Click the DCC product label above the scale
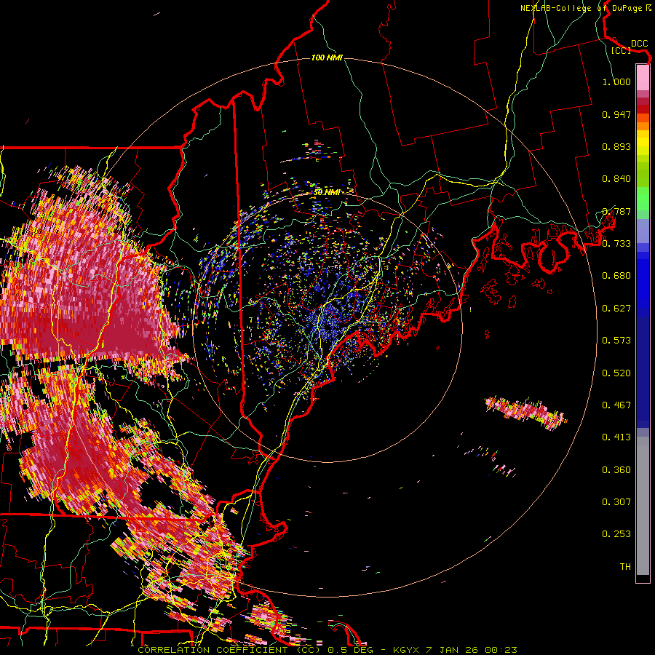The image size is (655, 655). pyautogui.click(x=639, y=44)
